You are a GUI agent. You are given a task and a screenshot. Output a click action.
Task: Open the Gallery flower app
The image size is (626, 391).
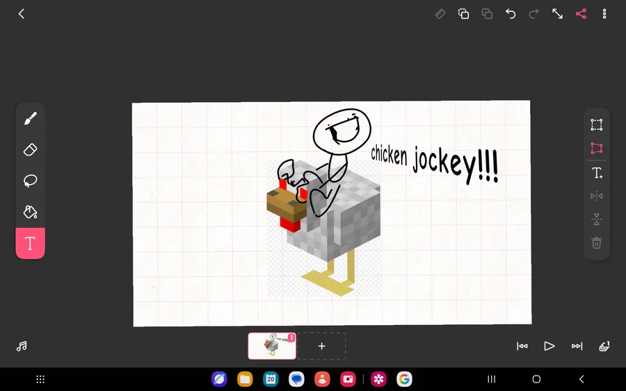tap(378, 379)
